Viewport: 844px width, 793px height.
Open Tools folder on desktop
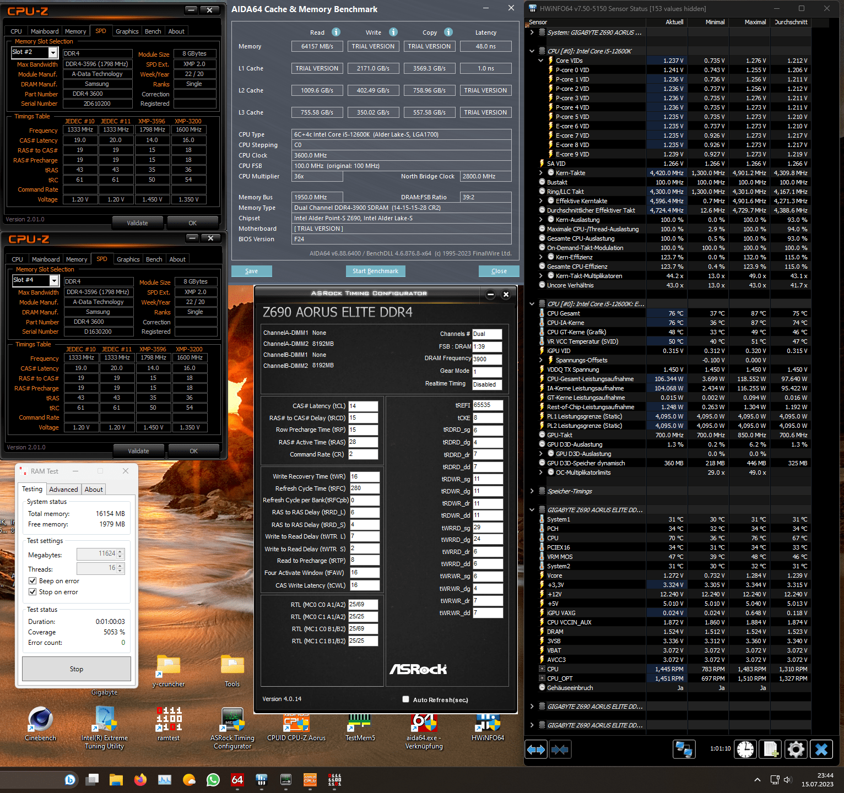click(x=232, y=670)
